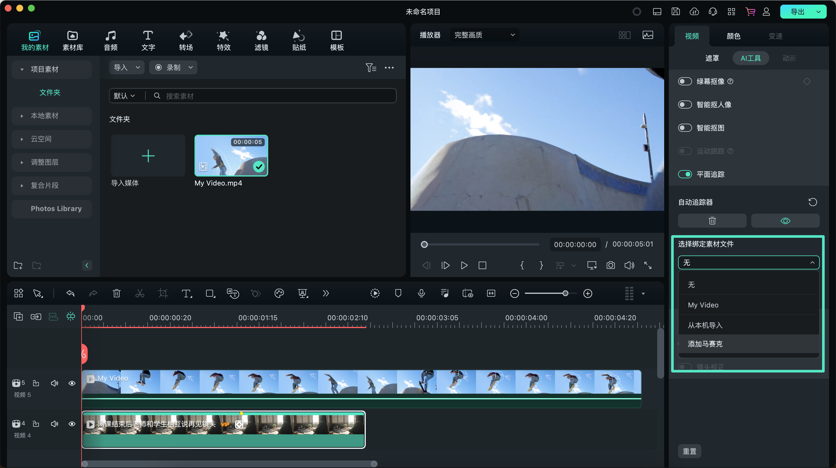836x468 pixels.
Task: Open the Photos Library item
Action: 52,209
